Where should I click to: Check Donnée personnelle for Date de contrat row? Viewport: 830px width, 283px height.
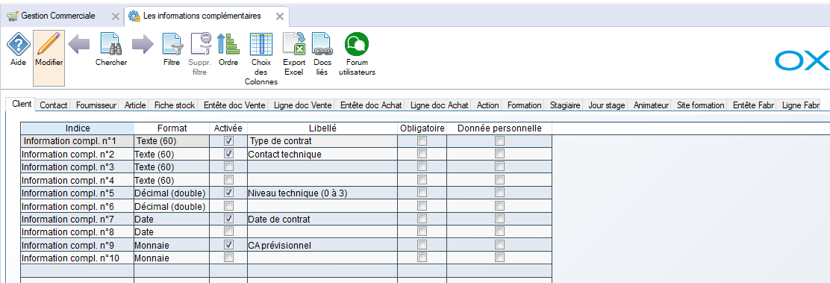pos(499,218)
